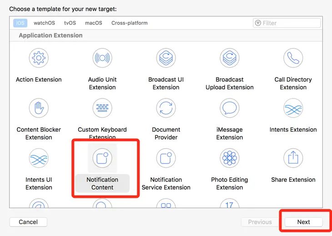
Task: Click the iMessage Extension label
Action: pyautogui.click(x=230, y=133)
